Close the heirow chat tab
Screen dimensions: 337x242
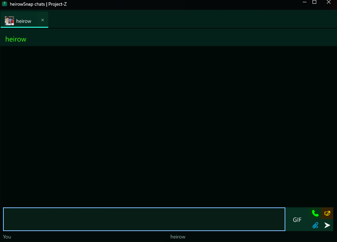[x=43, y=20]
